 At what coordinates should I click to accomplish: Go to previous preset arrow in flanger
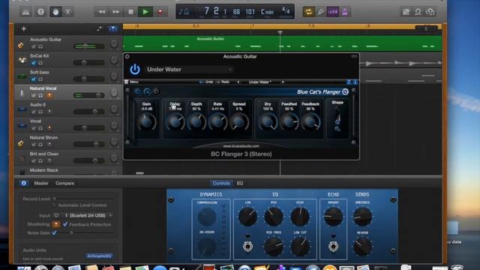pyautogui.click(x=238, y=82)
